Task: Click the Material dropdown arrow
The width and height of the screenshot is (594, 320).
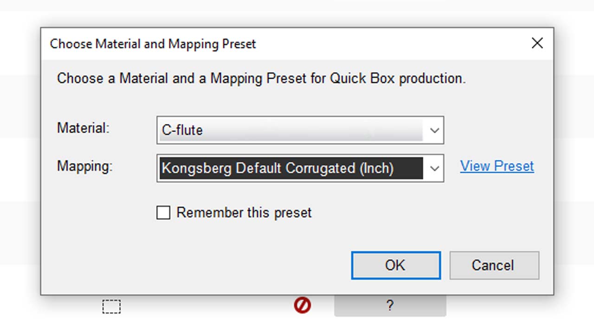Action: pyautogui.click(x=434, y=130)
